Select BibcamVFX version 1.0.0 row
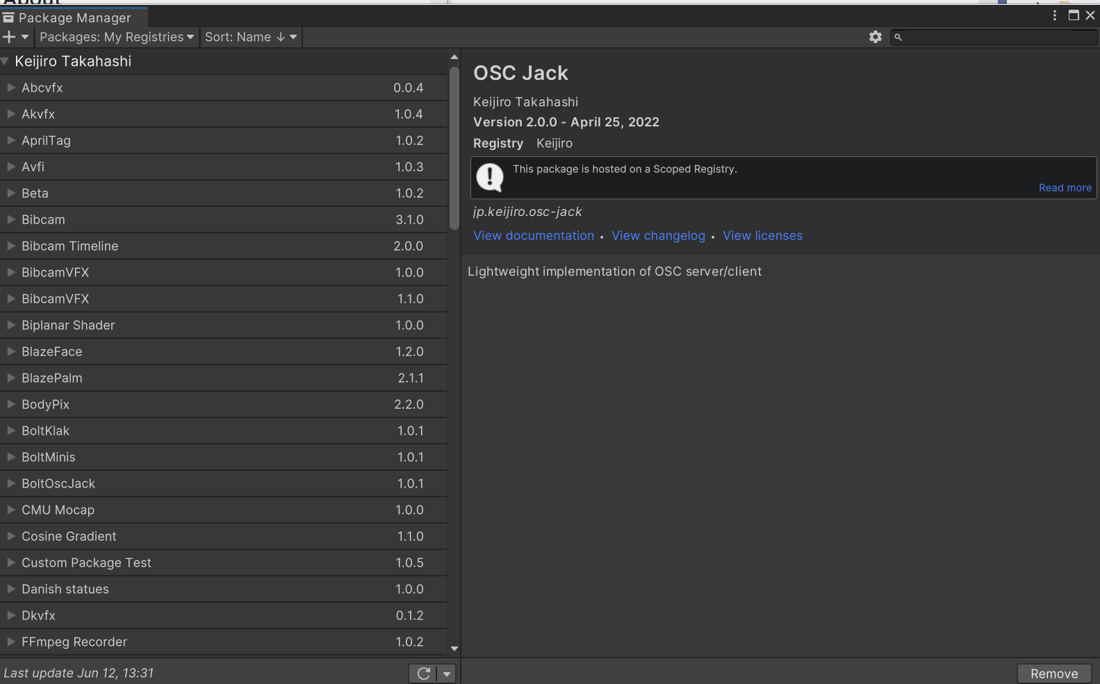1100x684 pixels. [x=223, y=272]
